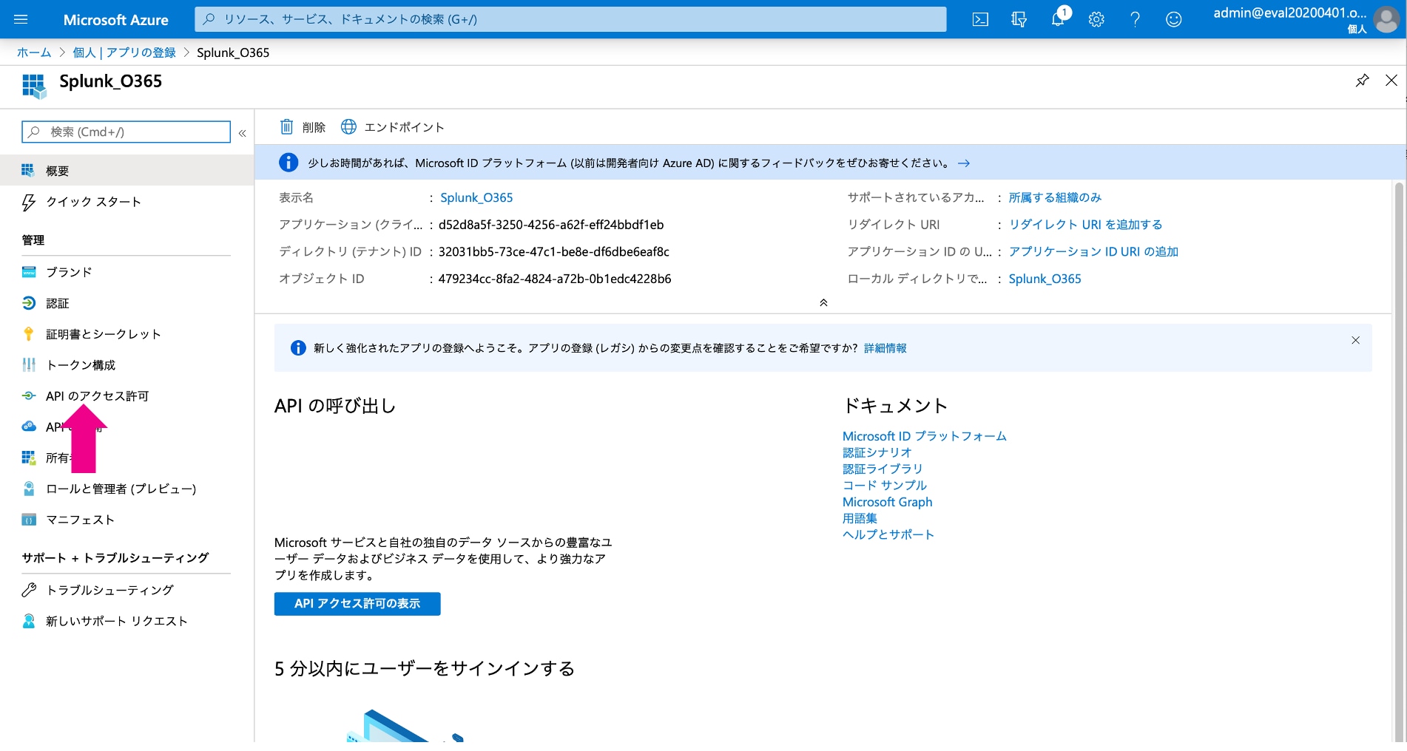Click the roles and administrators person icon
Screen dimensions: 1407x751
tap(28, 489)
